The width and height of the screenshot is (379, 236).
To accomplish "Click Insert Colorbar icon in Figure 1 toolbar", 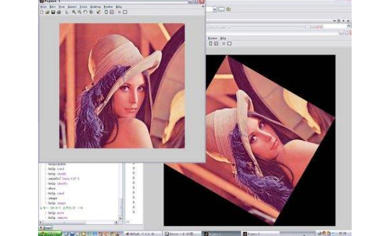I will point(106,12).
